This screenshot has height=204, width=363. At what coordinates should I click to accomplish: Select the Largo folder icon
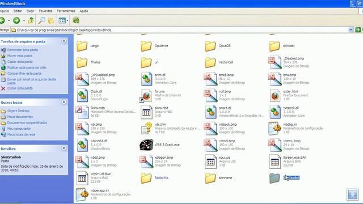coord(82,46)
